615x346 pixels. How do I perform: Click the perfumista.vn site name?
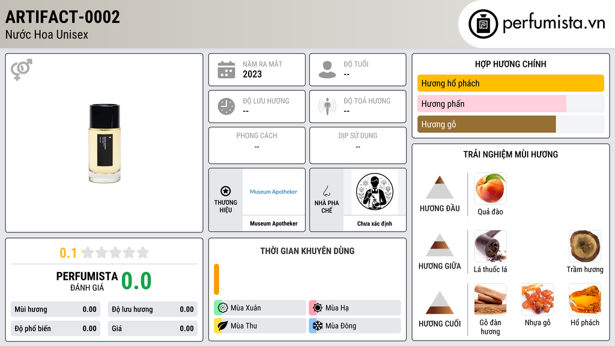554,23
